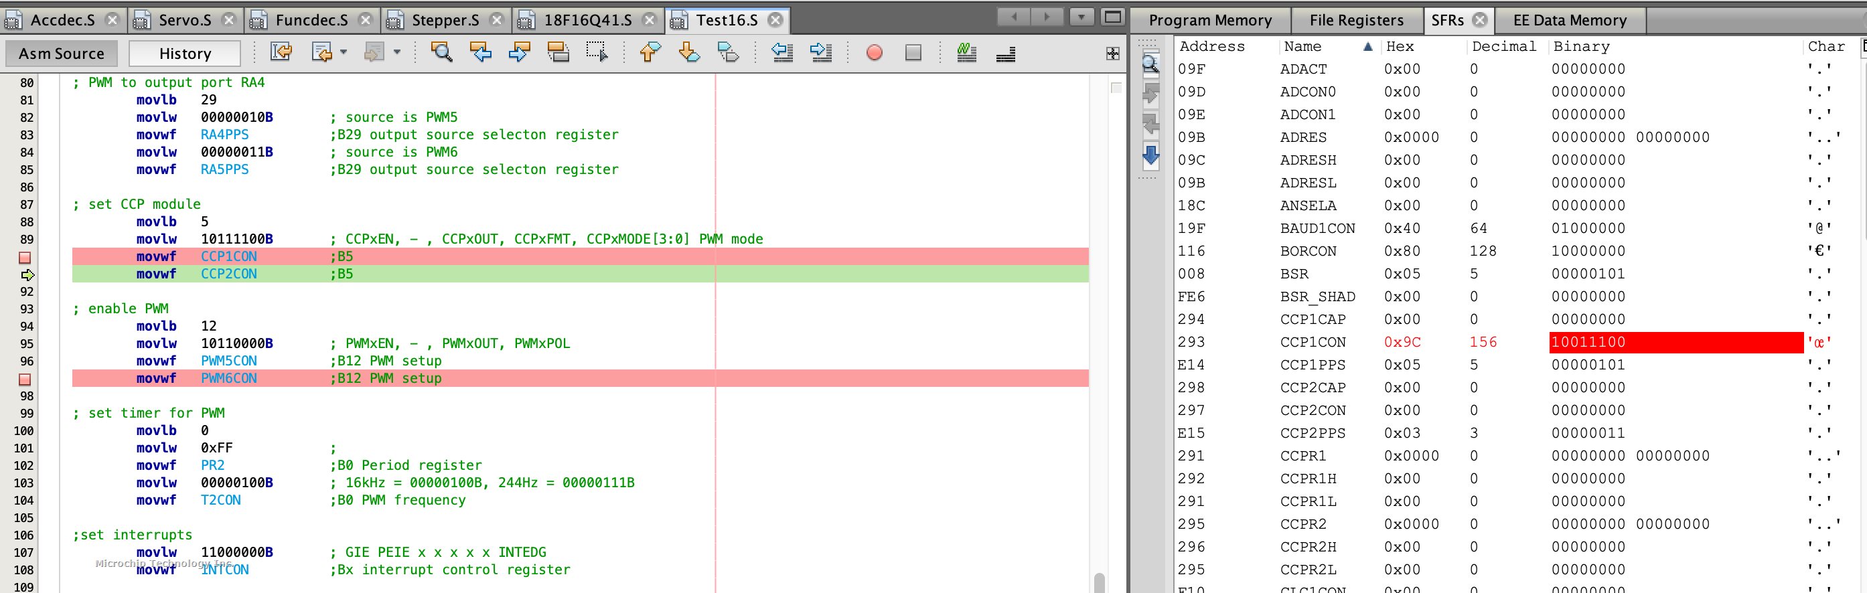Click the Find Selection magnifier icon

[441, 53]
